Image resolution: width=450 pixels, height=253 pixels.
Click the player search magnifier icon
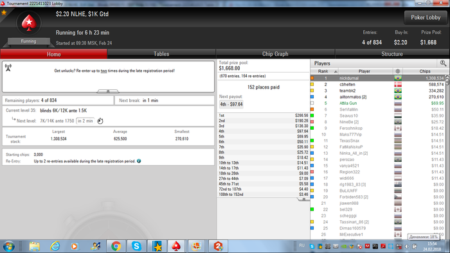pos(443,63)
